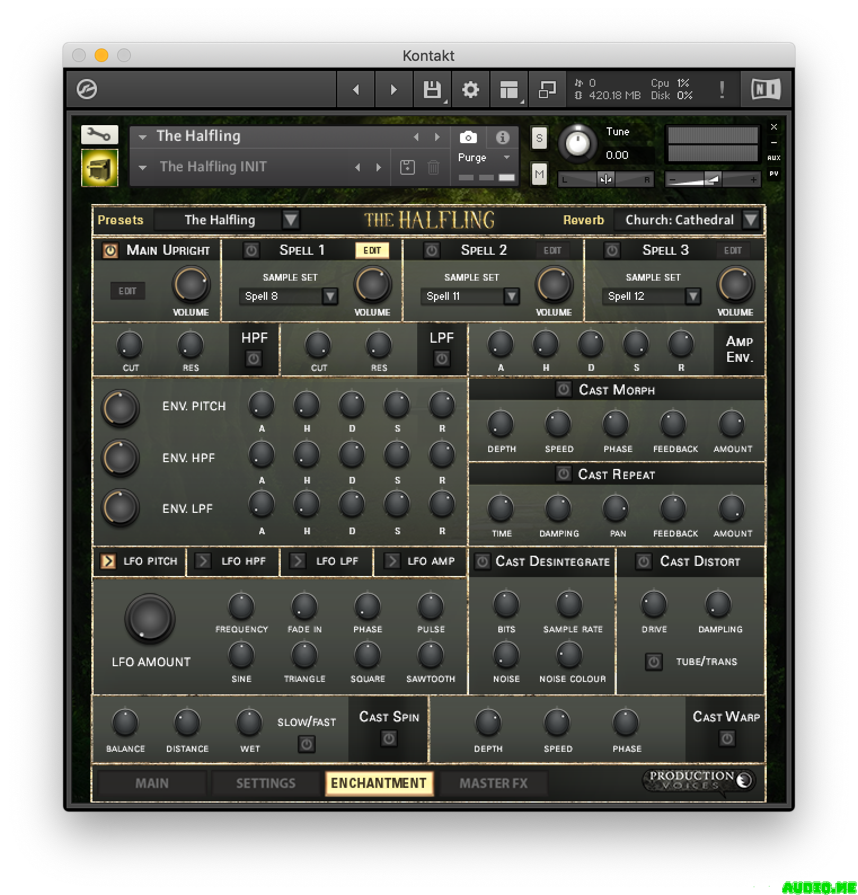Click the instrument pan slider

tap(606, 180)
